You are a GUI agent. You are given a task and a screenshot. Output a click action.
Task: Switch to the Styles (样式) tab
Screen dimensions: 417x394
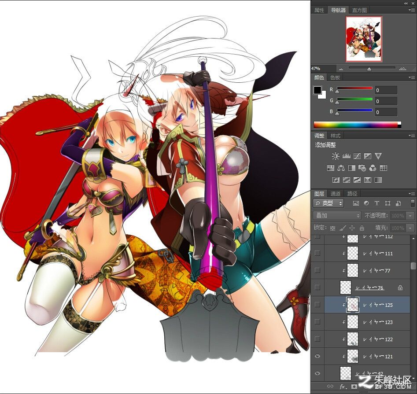tap(336, 136)
